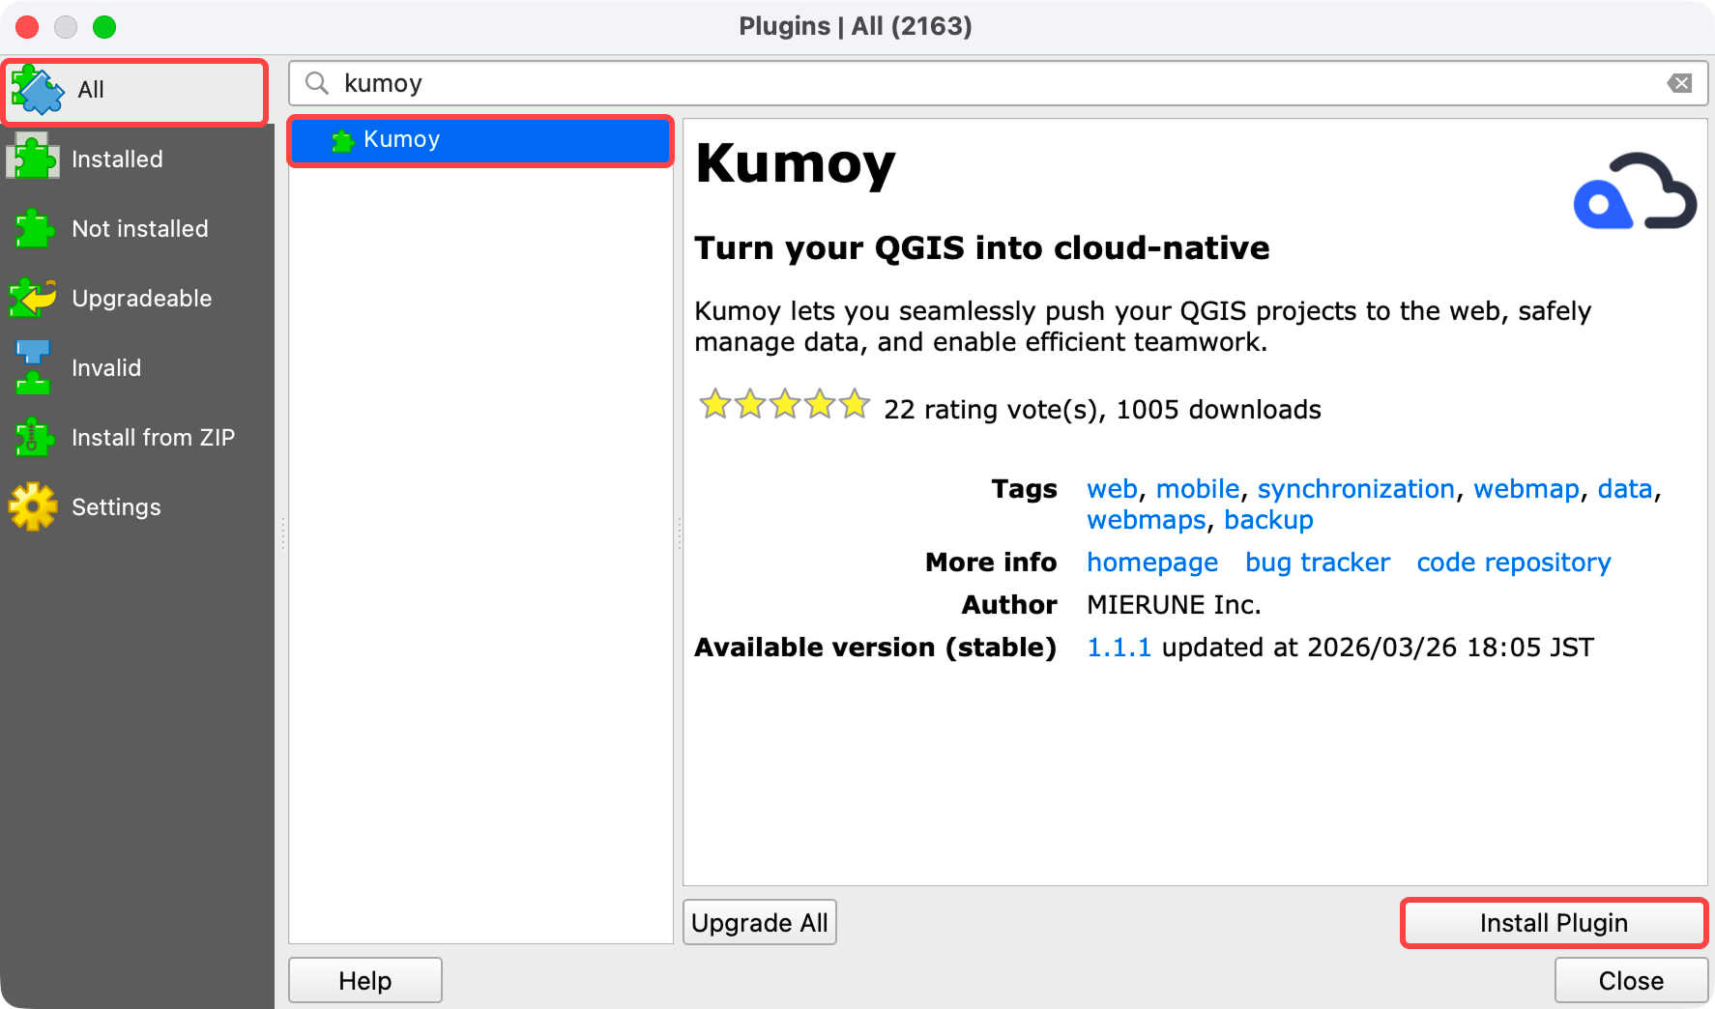Click inside the plugin search field
This screenshot has height=1009, width=1715.
(773, 83)
